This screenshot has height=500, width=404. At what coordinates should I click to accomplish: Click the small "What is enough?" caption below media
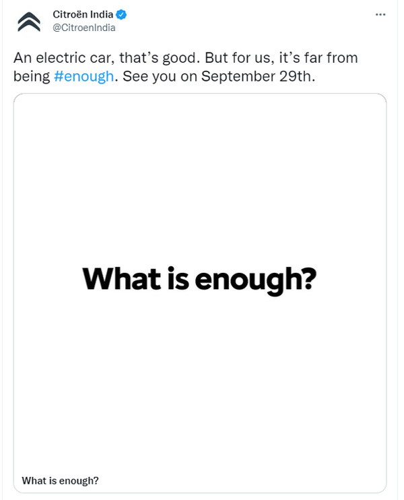61,480
